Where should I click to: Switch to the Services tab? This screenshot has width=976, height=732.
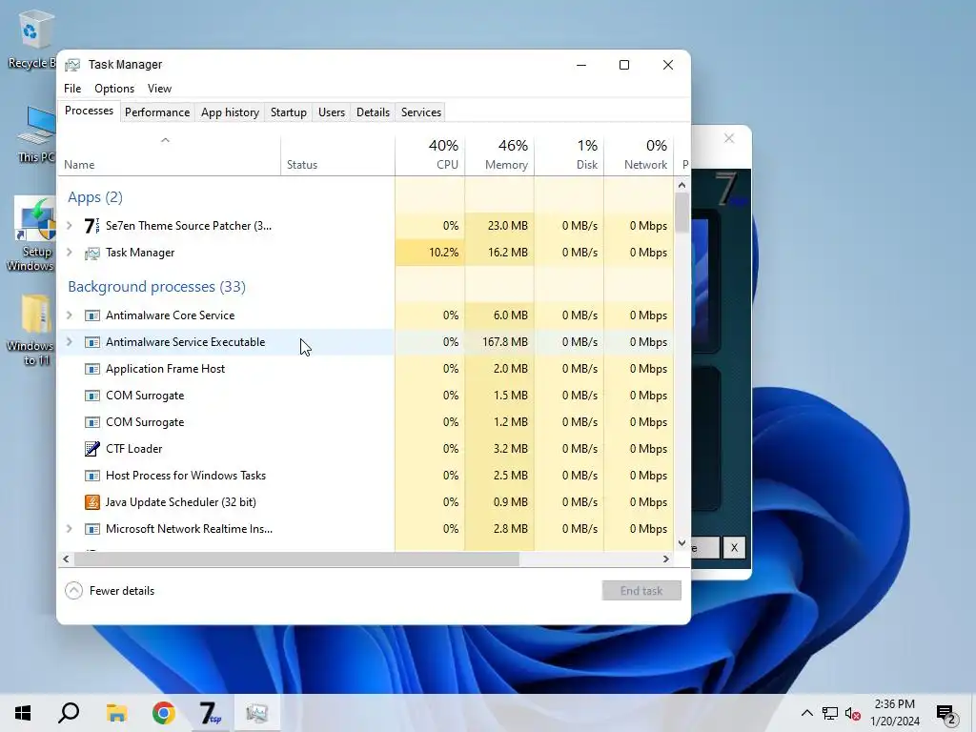[420, 112]
